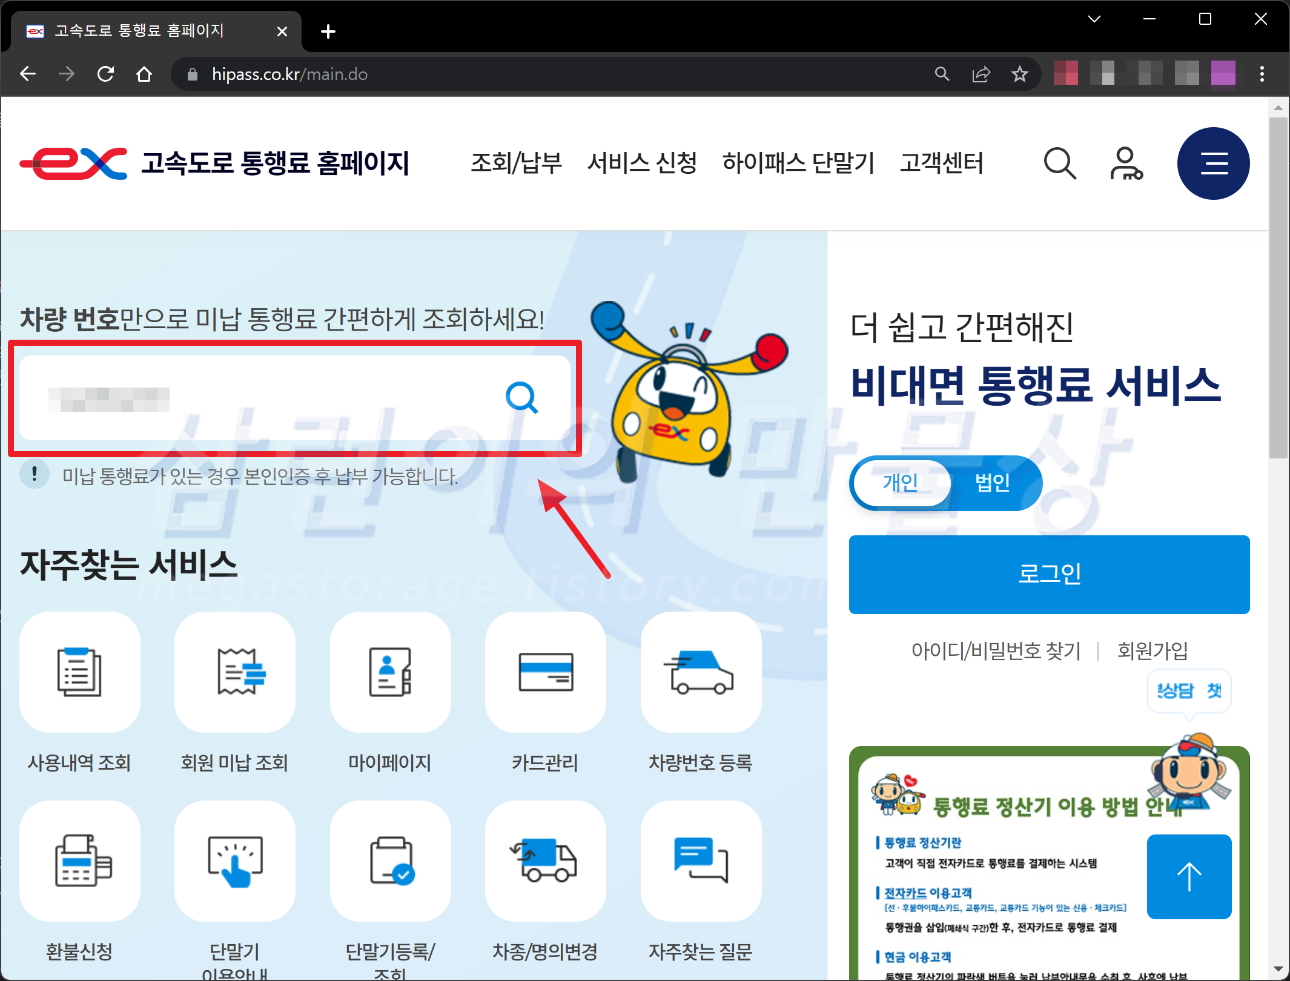Screen dimensions: 1290x981
Task: Open the 자주찾는 질문 chat icon
Action: [701, 860]
